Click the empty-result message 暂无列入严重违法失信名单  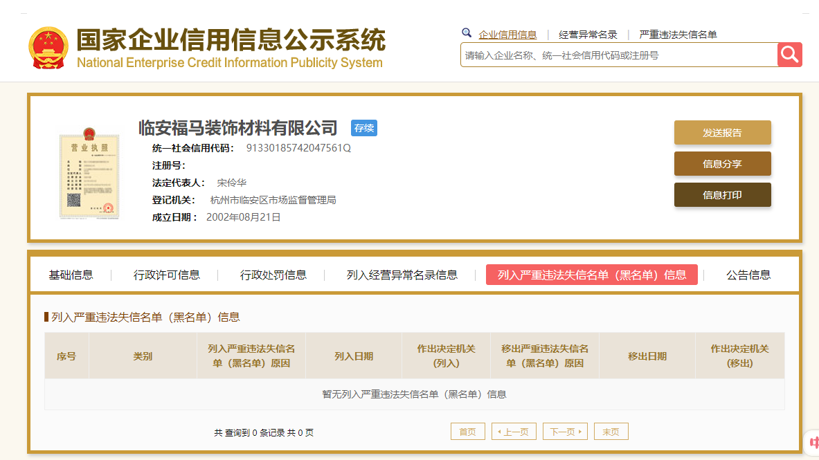click(x=414, y=394)
